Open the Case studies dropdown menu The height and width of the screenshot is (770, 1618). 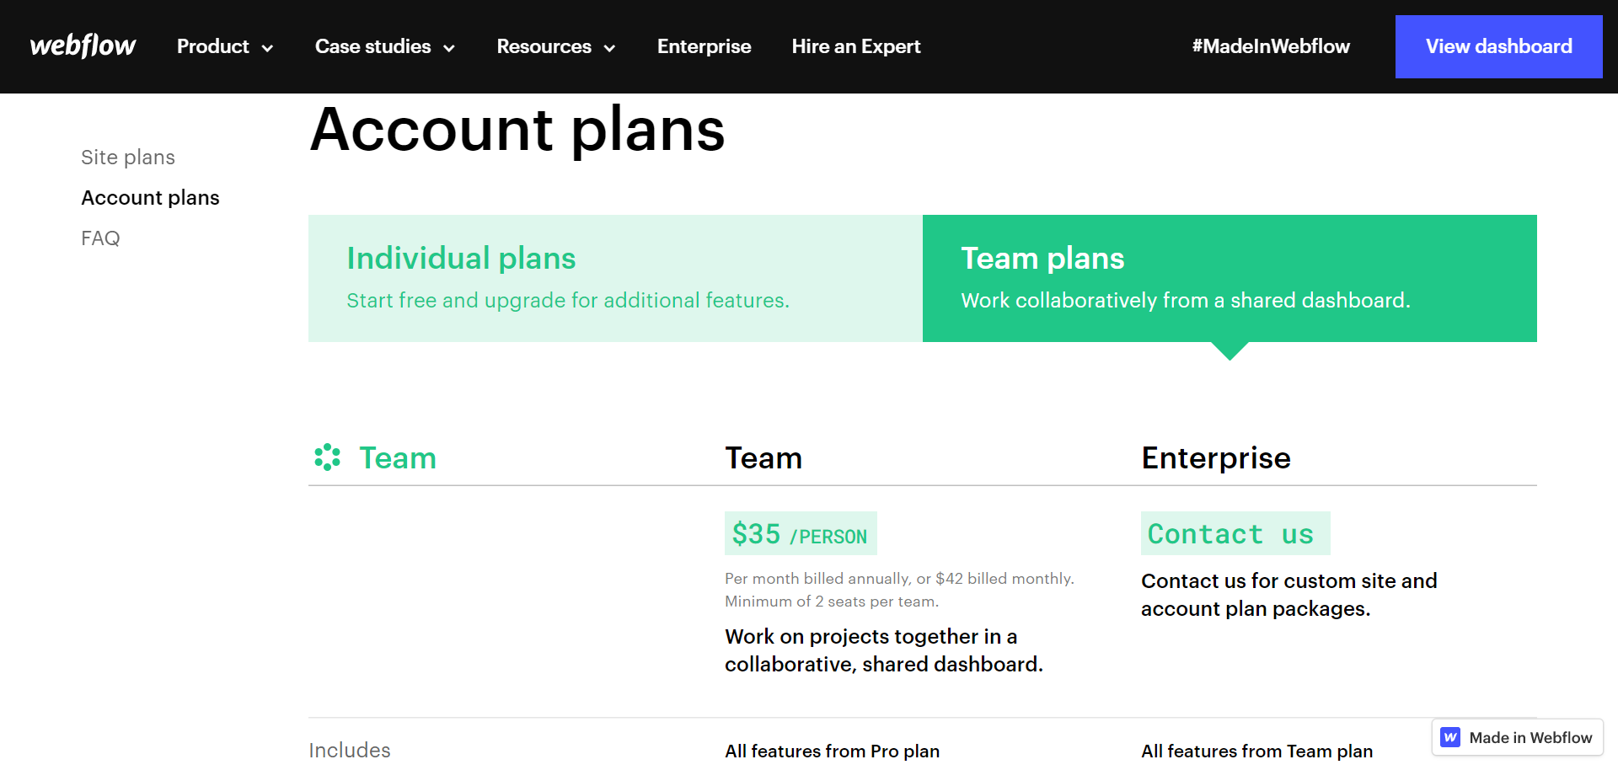(384, 47)
